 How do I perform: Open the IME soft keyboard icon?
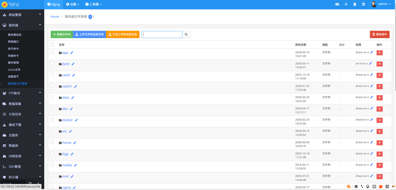click(x=374, y=186)
